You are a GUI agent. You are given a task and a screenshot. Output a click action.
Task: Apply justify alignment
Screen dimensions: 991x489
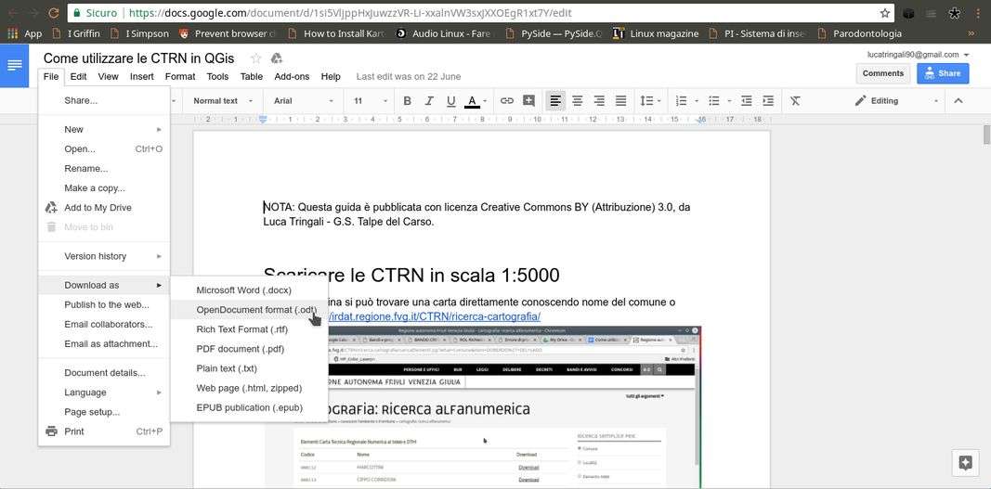(x=620, y=100)
